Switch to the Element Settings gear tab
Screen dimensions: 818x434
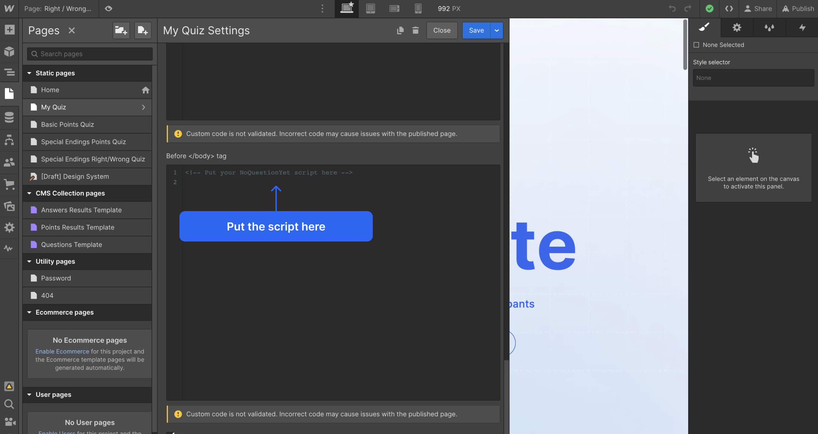tap(737, 27)
